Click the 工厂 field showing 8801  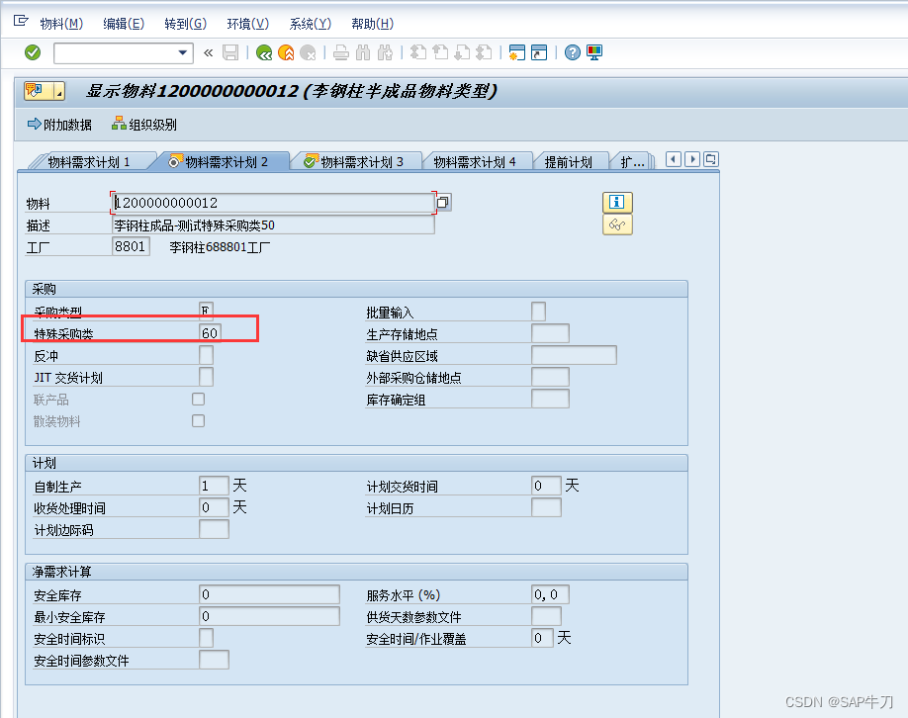[131, 246]
